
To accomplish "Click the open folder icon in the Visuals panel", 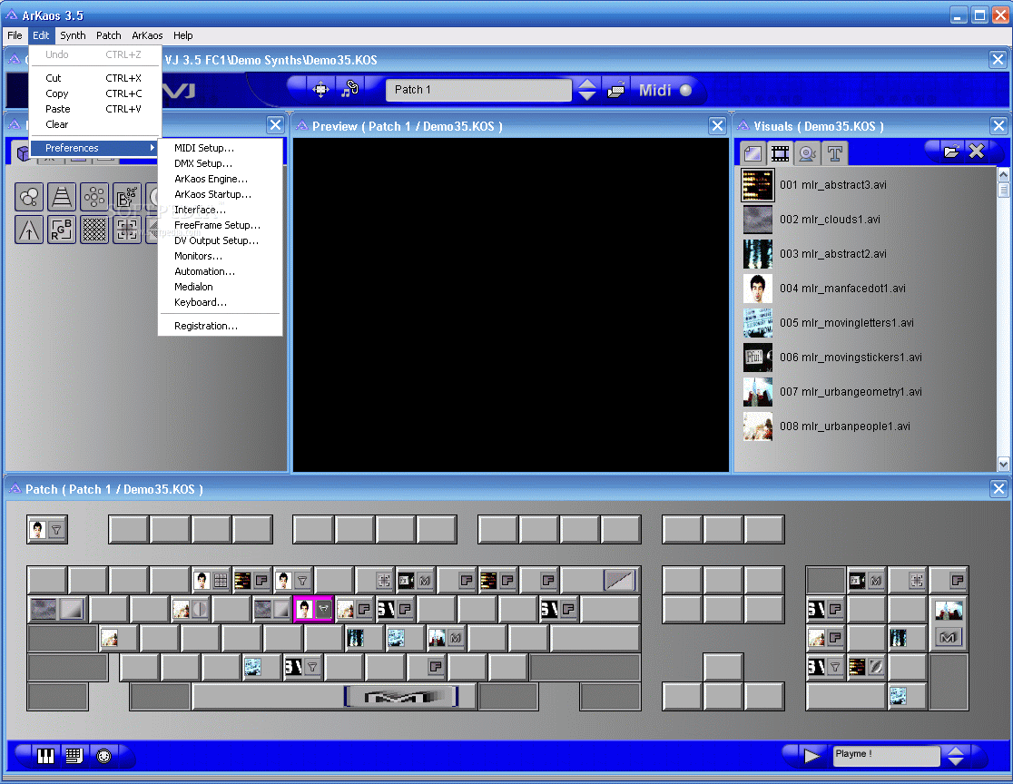I will (951, 152).
